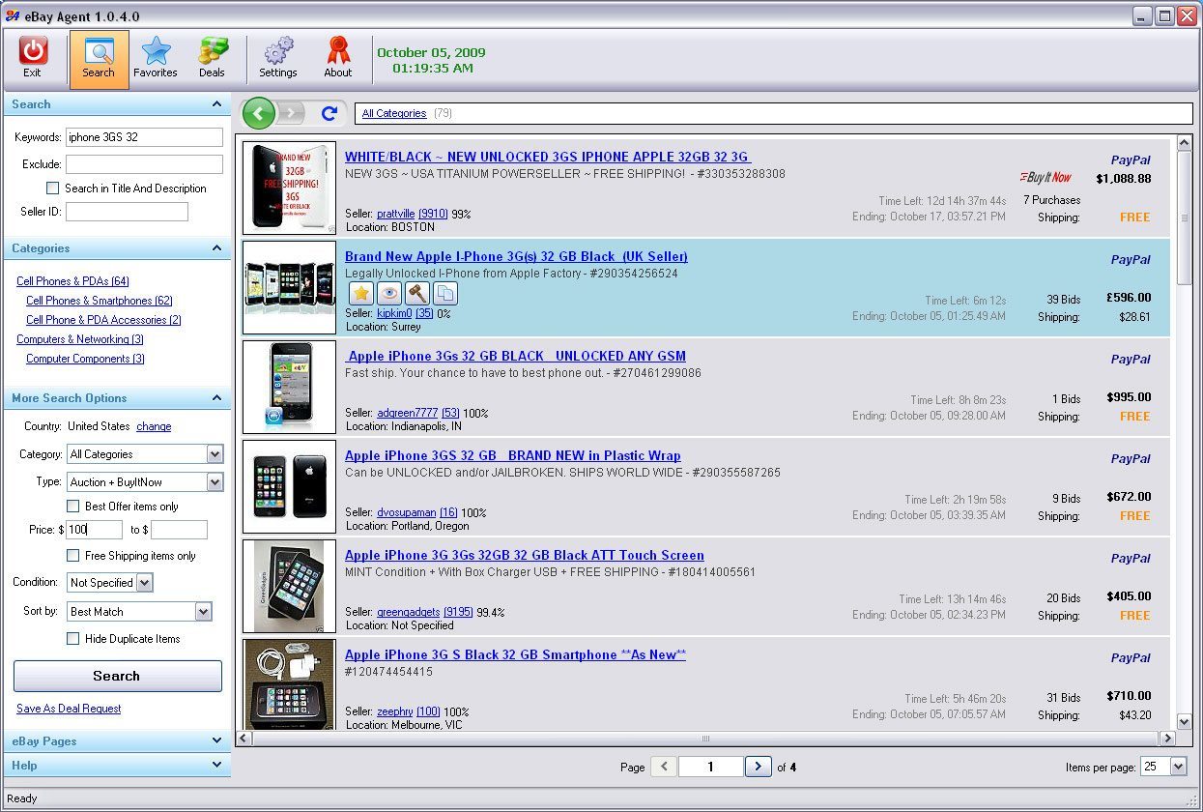Open the Sort by Best Match dropdown
This screenshot has height=812, width=1203.
point(202,611)
